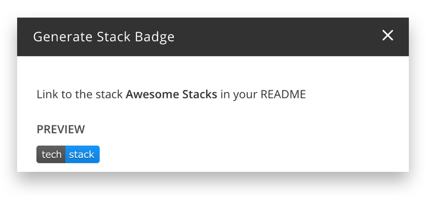Click the "in your" description text
Screen dimensions: 432x197
pyautogui.click(x=239, y=95)
